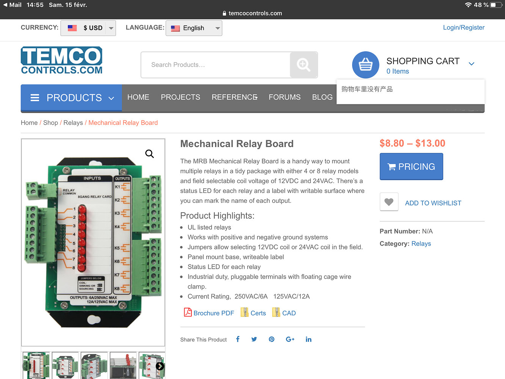The image size is (505, 379).
Task: Share the product on Twitter
Action: click(254, 339)
